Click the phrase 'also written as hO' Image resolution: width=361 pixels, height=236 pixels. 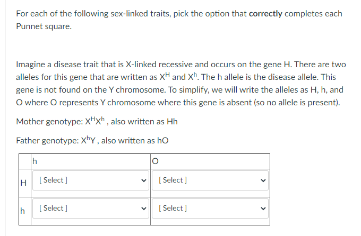coord(135,141)
